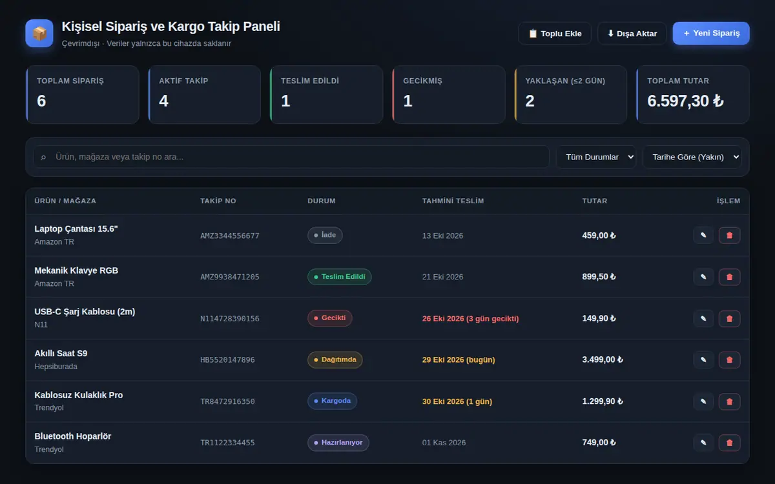
Task: Click the package box app logo
Action: click(39, 34)
